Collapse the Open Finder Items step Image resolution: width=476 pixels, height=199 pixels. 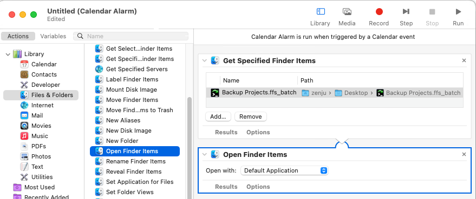click(205, 155)
